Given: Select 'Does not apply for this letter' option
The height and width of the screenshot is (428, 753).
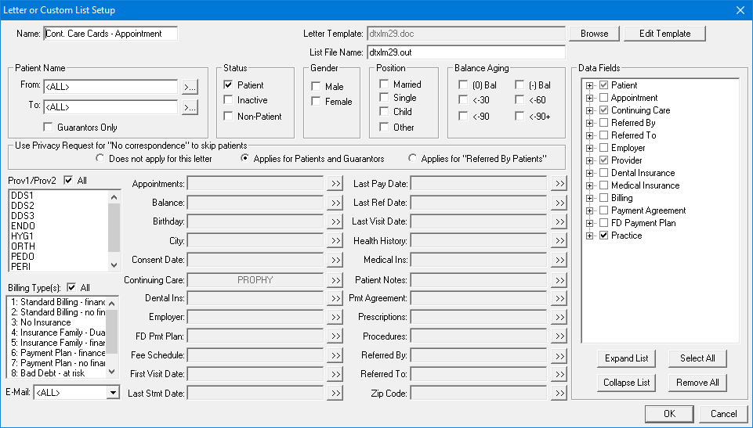Looking at the screenshot, I should pos(100,159).
